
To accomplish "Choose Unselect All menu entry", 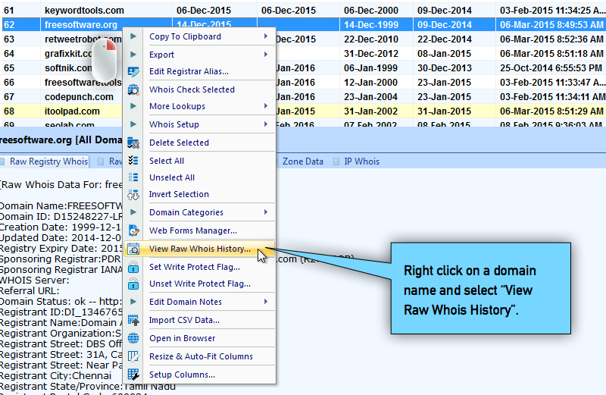I will 172,177.
